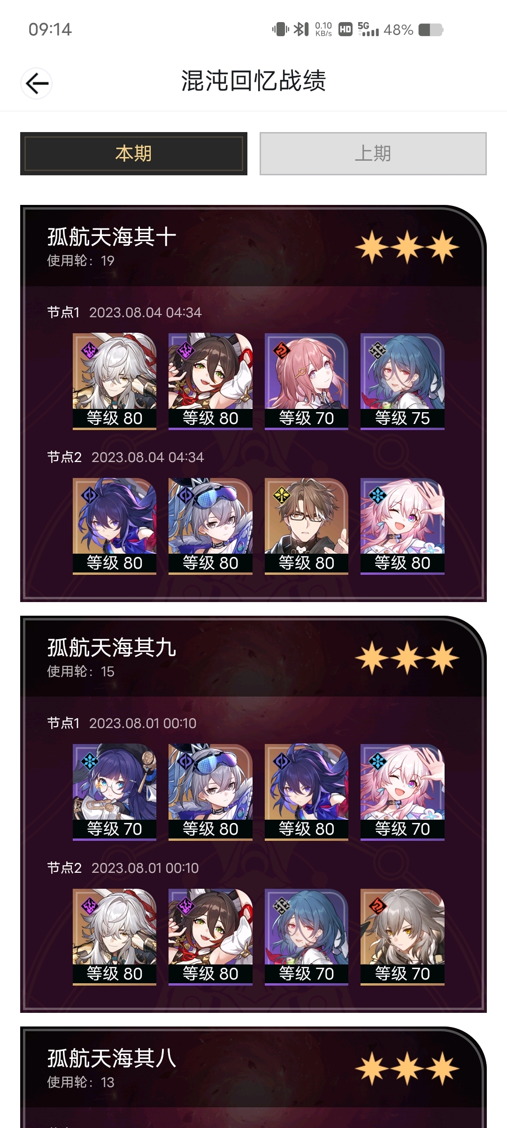The image size is (507, 1128).
Task: Tap the pink winking girl level 80 in 其十 node 2
Action: [402, 526]
